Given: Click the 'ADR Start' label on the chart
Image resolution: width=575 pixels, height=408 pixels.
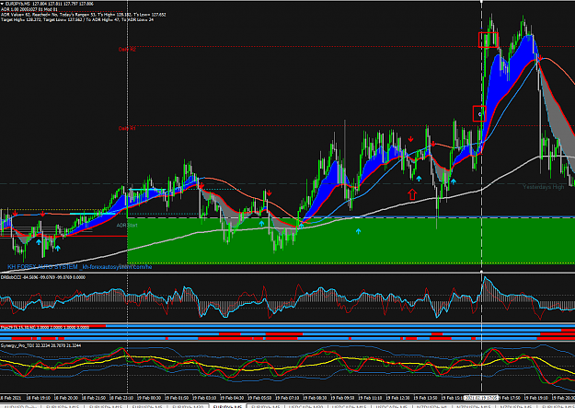Looking at the screenshot, I should [127, 225].
